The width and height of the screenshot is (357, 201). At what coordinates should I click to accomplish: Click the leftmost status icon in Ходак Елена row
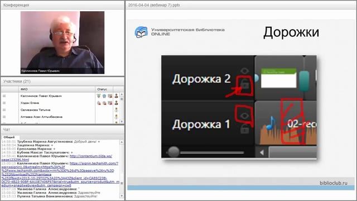99,103
